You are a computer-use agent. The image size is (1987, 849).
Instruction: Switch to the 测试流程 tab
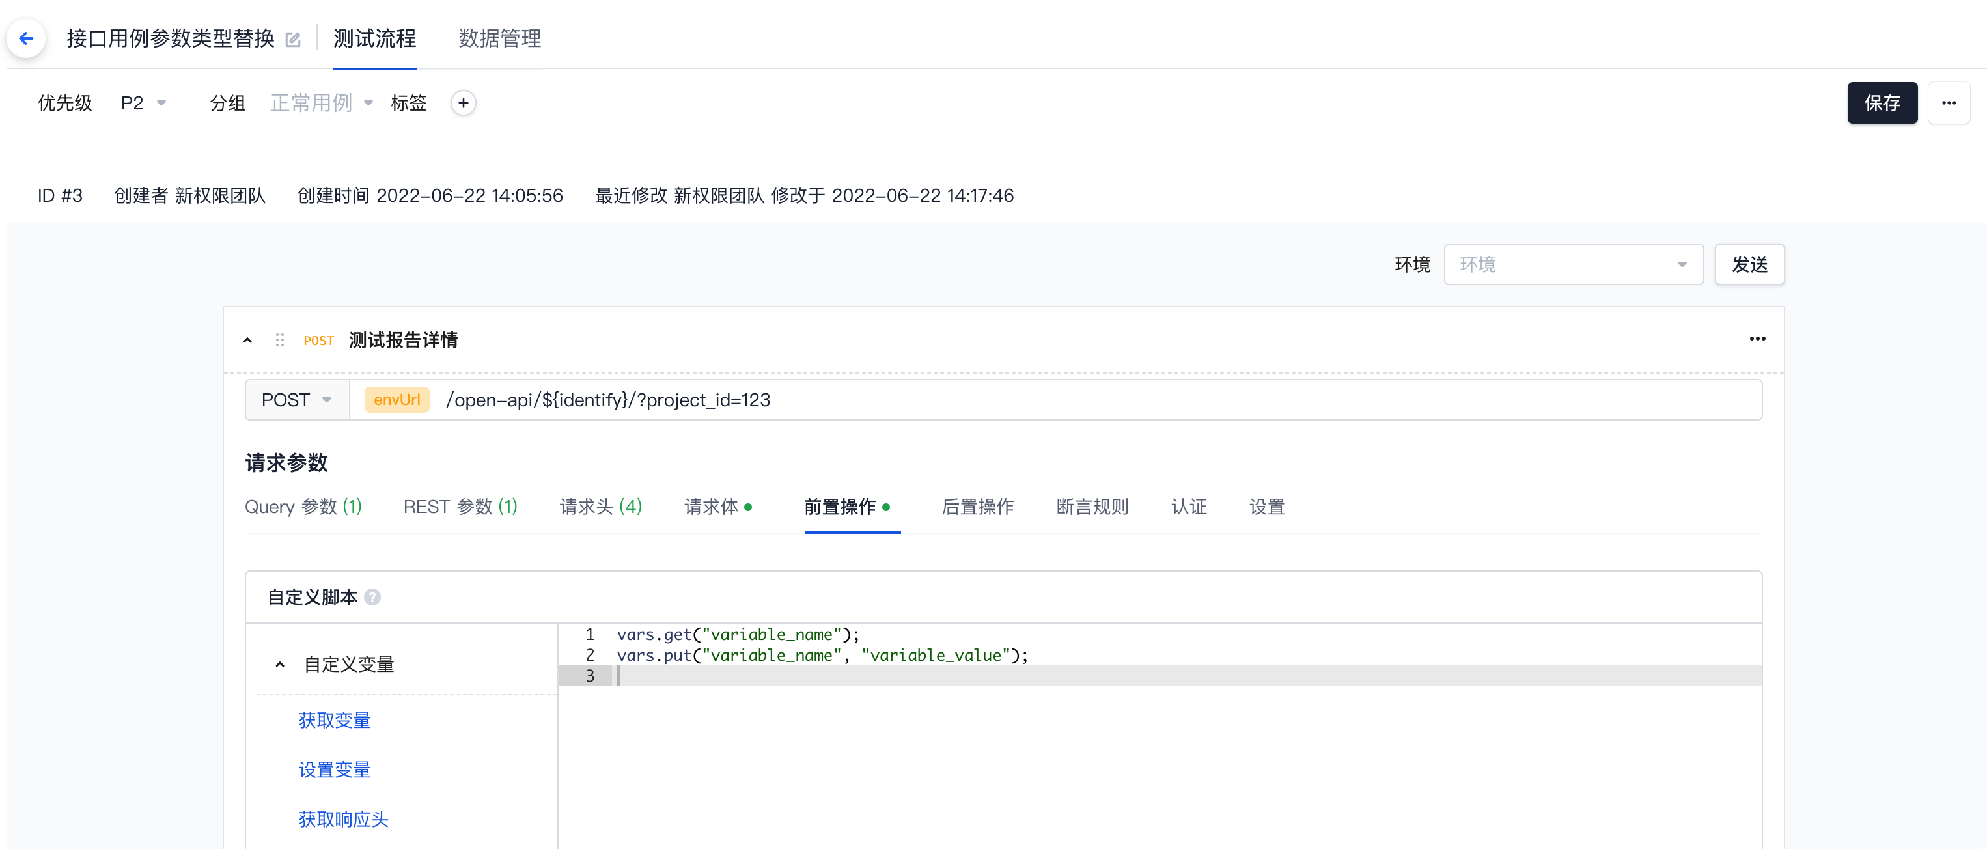click(374, 38)
